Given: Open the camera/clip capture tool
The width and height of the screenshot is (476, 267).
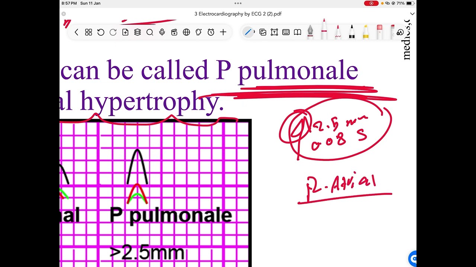Looking at the screenshot, I should pyautogui.click(x=174, y=32).
